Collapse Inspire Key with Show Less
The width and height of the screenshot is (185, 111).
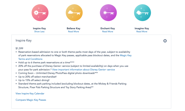tap(39, 32)
